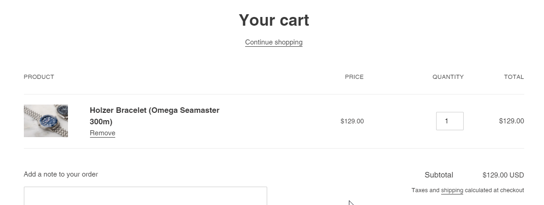The image size is (544, 205).
Task: Click the $129.00 value under PRICE
Action: (352, 122)
